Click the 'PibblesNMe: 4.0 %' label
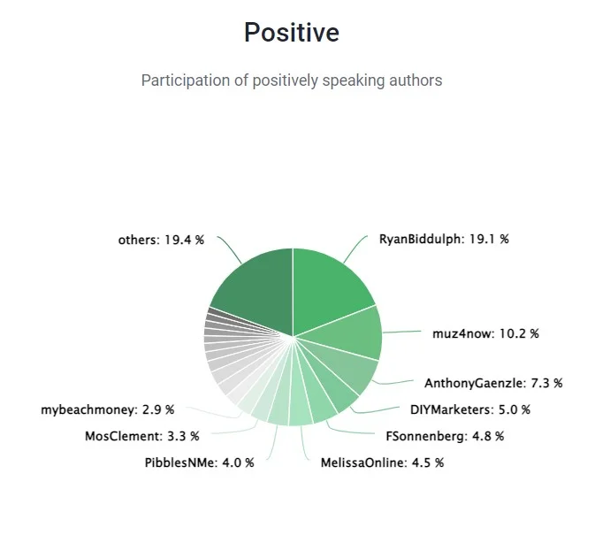This screenshot has width=595, height=535. (199, 462)
